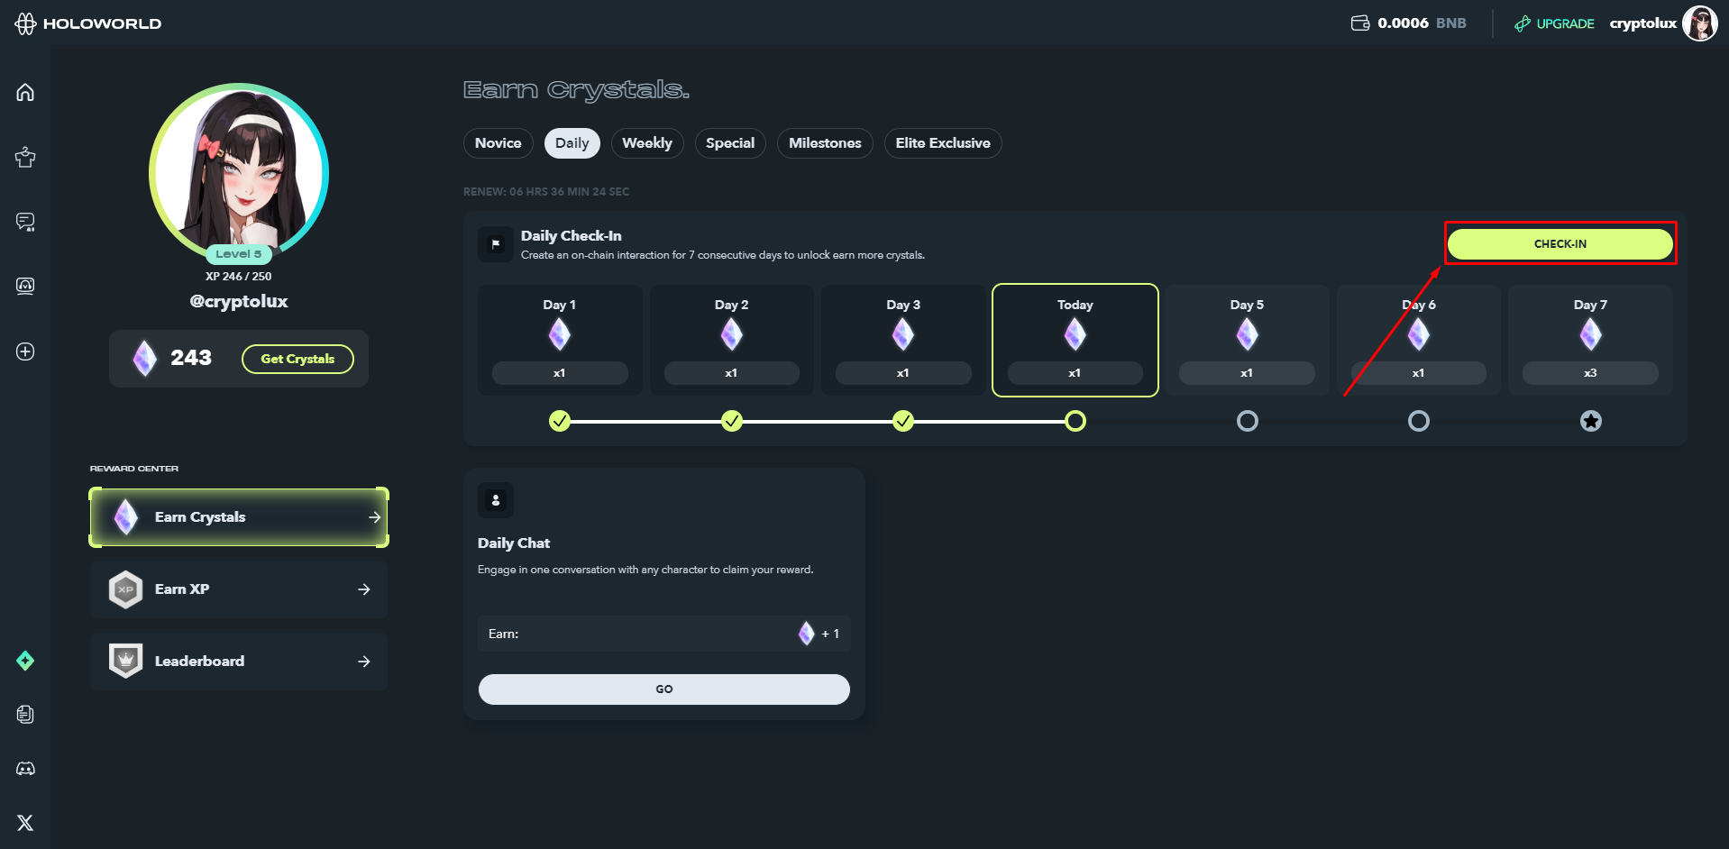Click the Day 7 crystal icon
This screenshot has height=849, width=1729.
click(x=1590, y=335)
